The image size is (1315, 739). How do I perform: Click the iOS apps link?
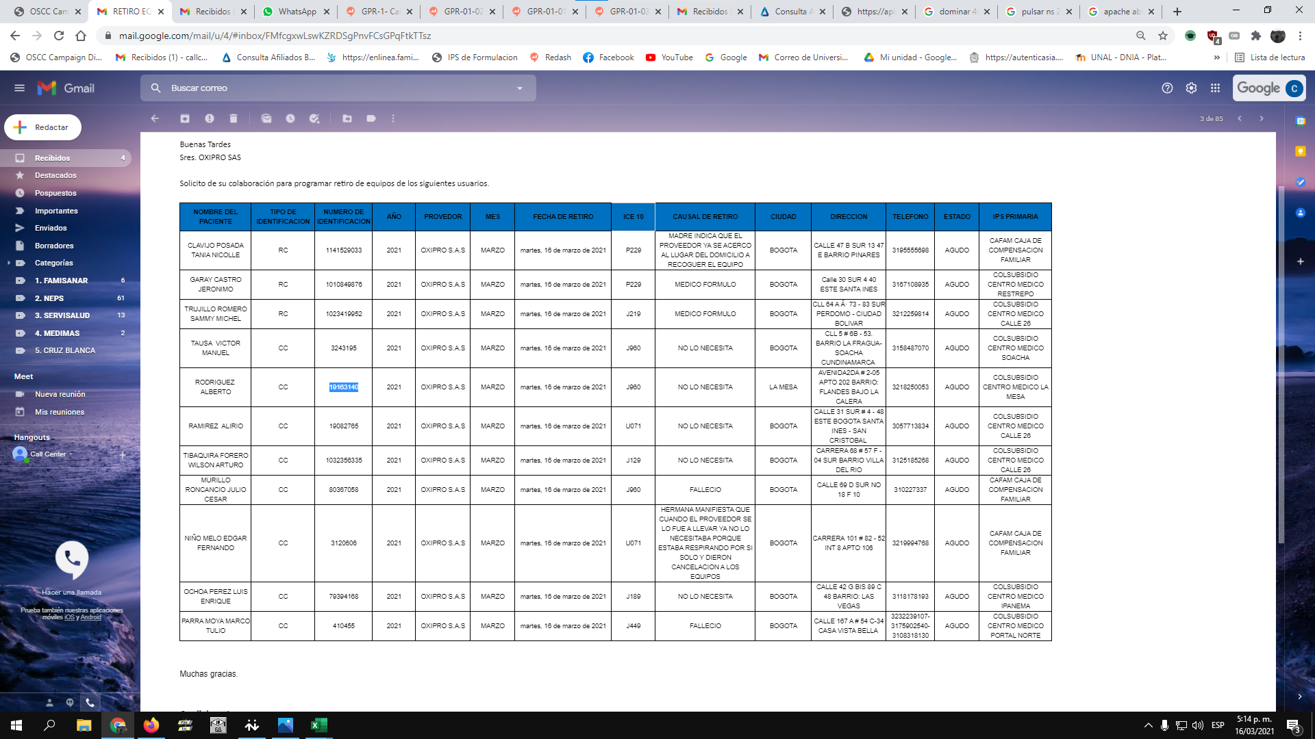pos(69,617)
